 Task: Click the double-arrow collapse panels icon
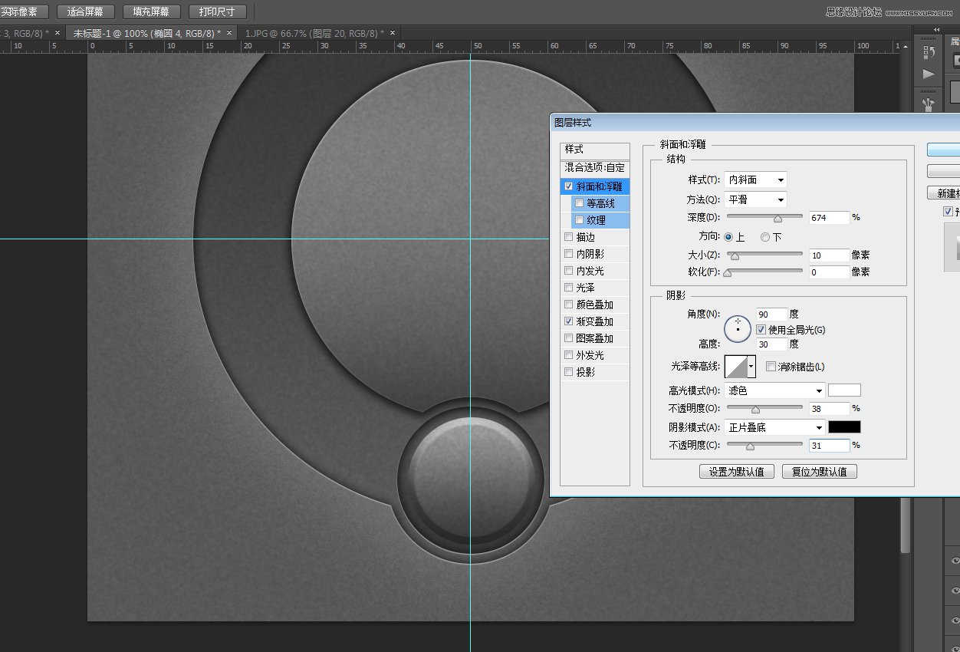pyautogui.click(x=937, y=28)
